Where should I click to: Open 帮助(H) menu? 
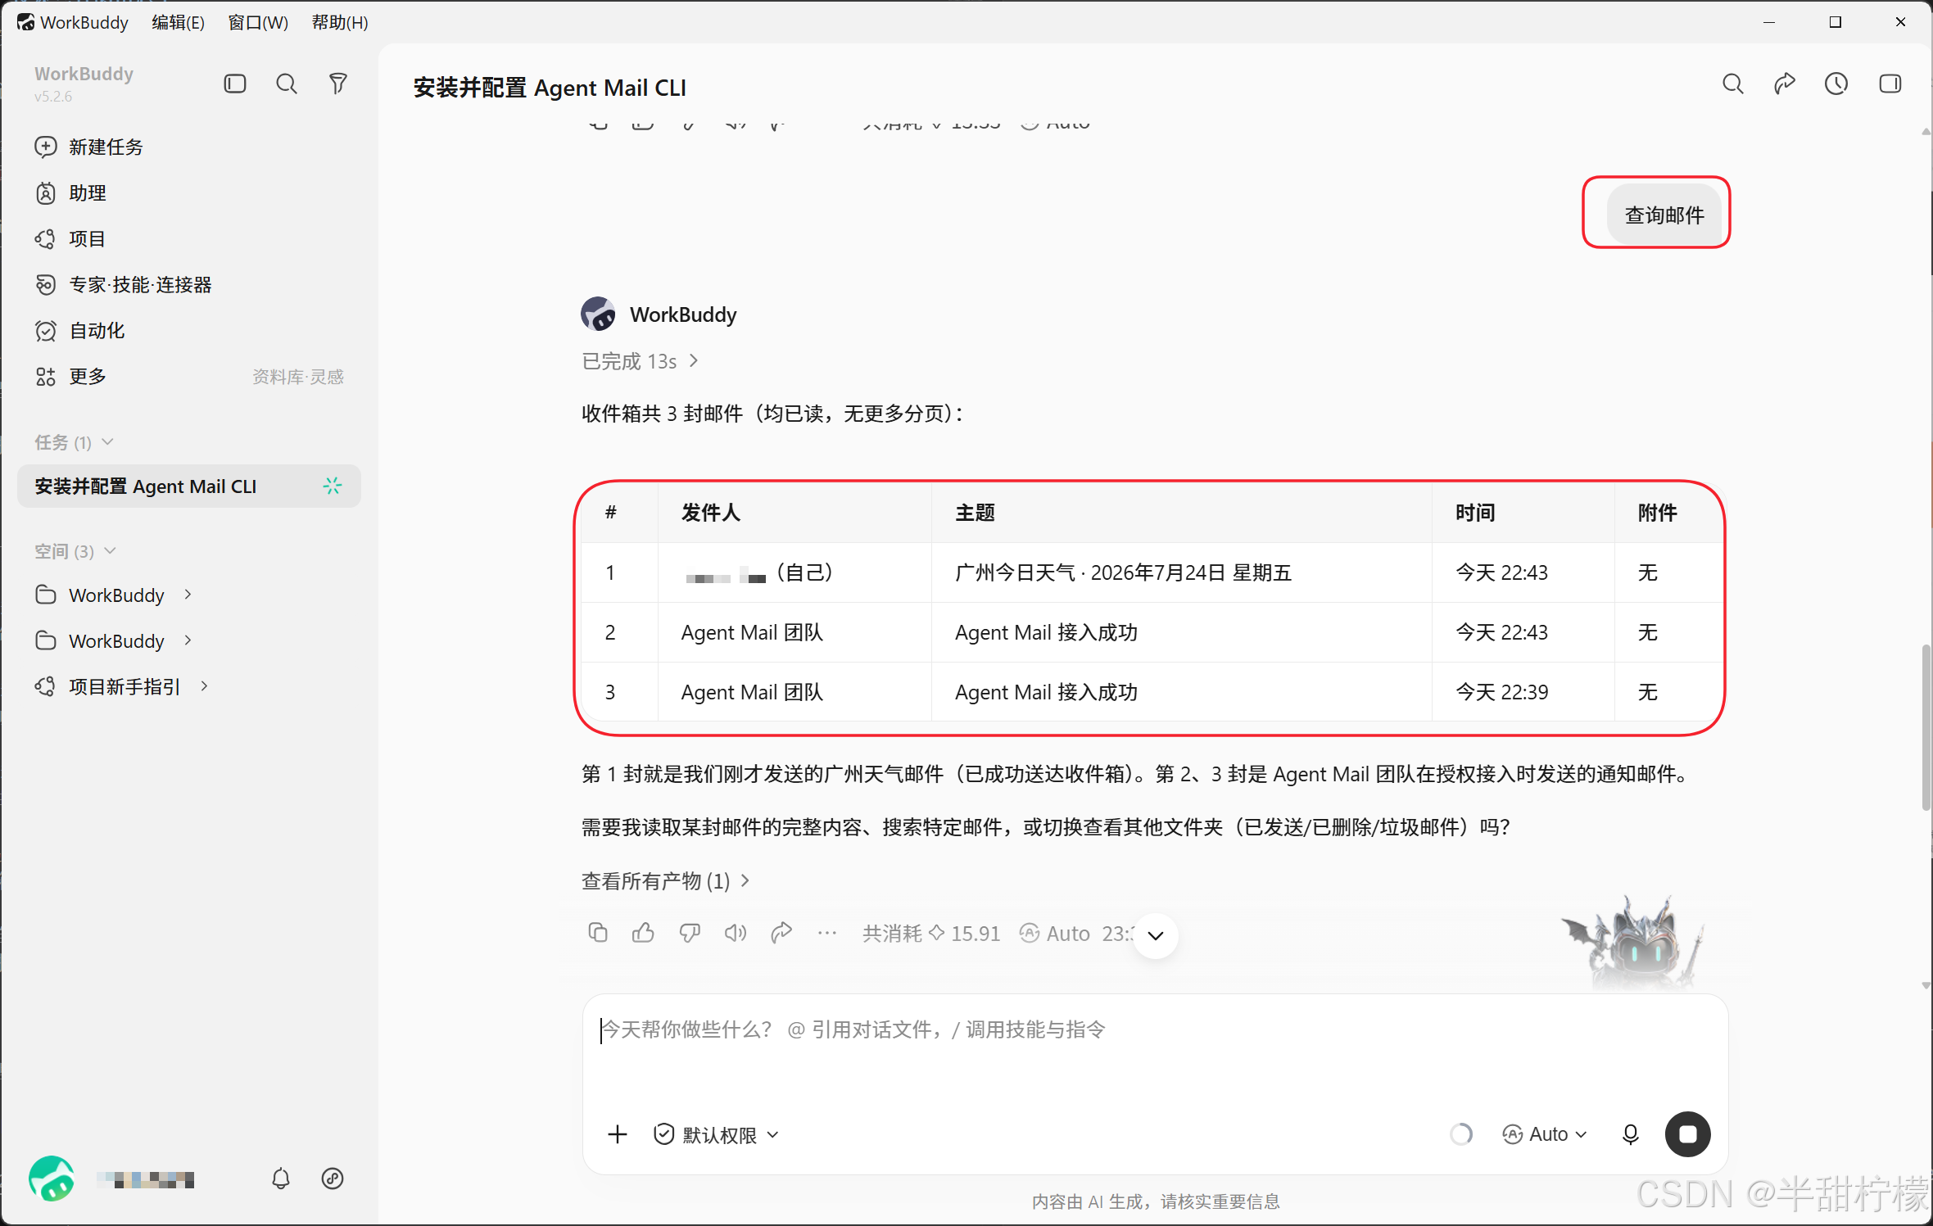click(x=340, y=22)
